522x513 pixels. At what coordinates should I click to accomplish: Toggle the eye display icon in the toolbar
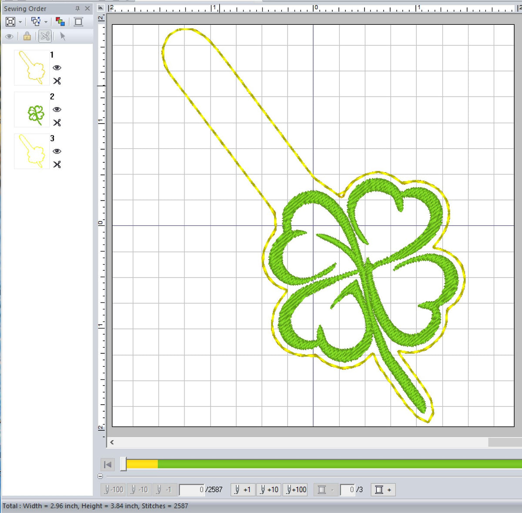(x=9, y=37)
